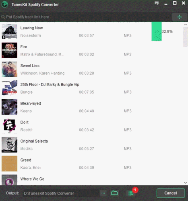Select 25th Floor - DJ Marky & Bungle Vip

pyautogui.click(x=50, y=84)
